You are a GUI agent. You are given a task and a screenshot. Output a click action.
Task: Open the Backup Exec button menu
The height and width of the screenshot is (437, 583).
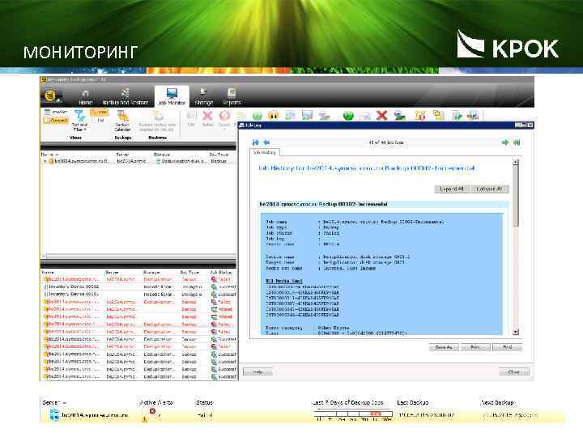tap(50, 96)
